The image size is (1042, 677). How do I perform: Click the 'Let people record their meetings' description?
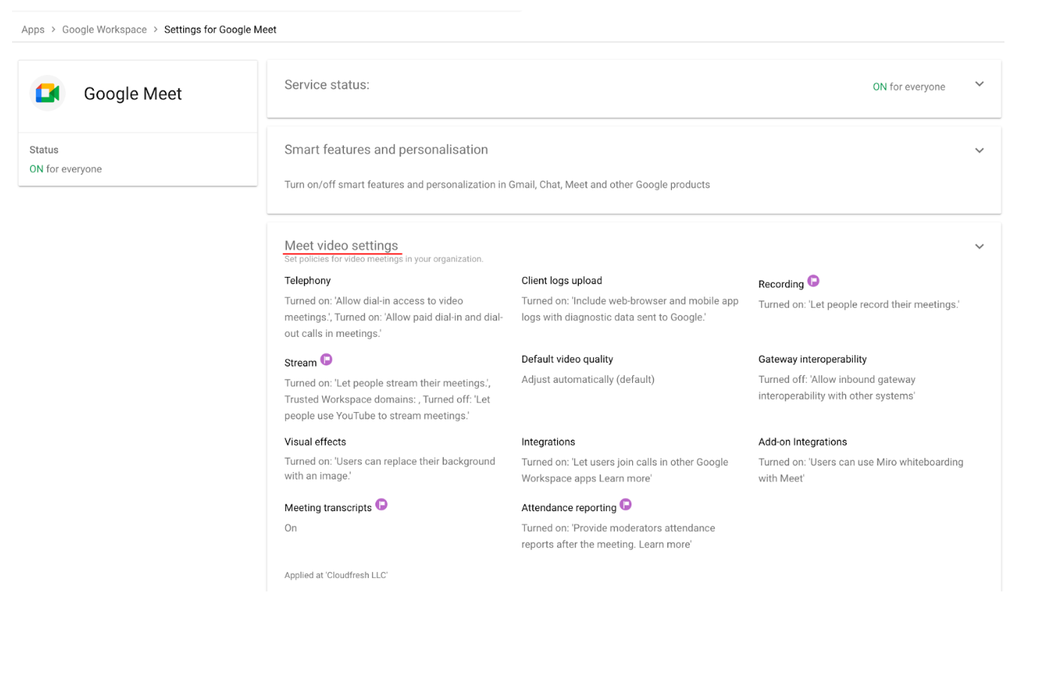[859, 305]
